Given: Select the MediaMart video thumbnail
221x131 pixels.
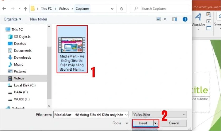Looking at the screenshot, I should tap(72, 45).
